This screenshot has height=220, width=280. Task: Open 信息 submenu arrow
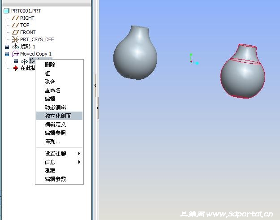pos(79,162)
